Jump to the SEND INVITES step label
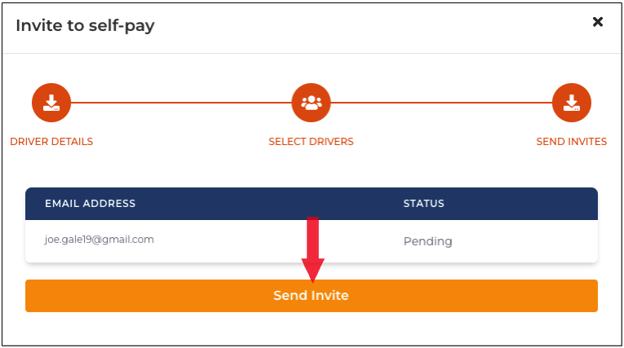Viewport: 624px width, 348px height. [572, 142]
